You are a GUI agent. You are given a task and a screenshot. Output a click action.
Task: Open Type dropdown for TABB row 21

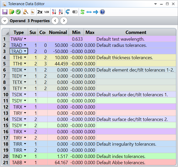[25, 162]
